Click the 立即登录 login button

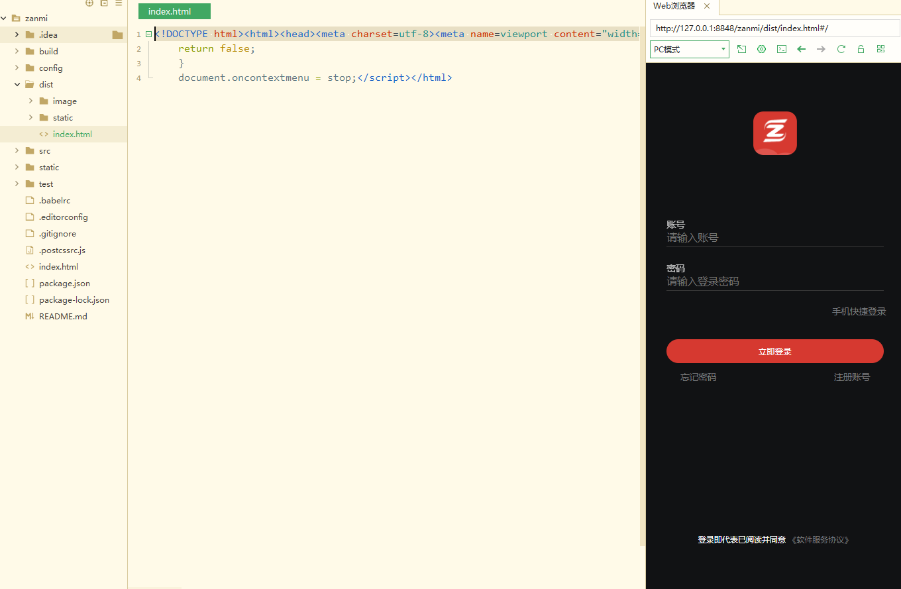774,351
